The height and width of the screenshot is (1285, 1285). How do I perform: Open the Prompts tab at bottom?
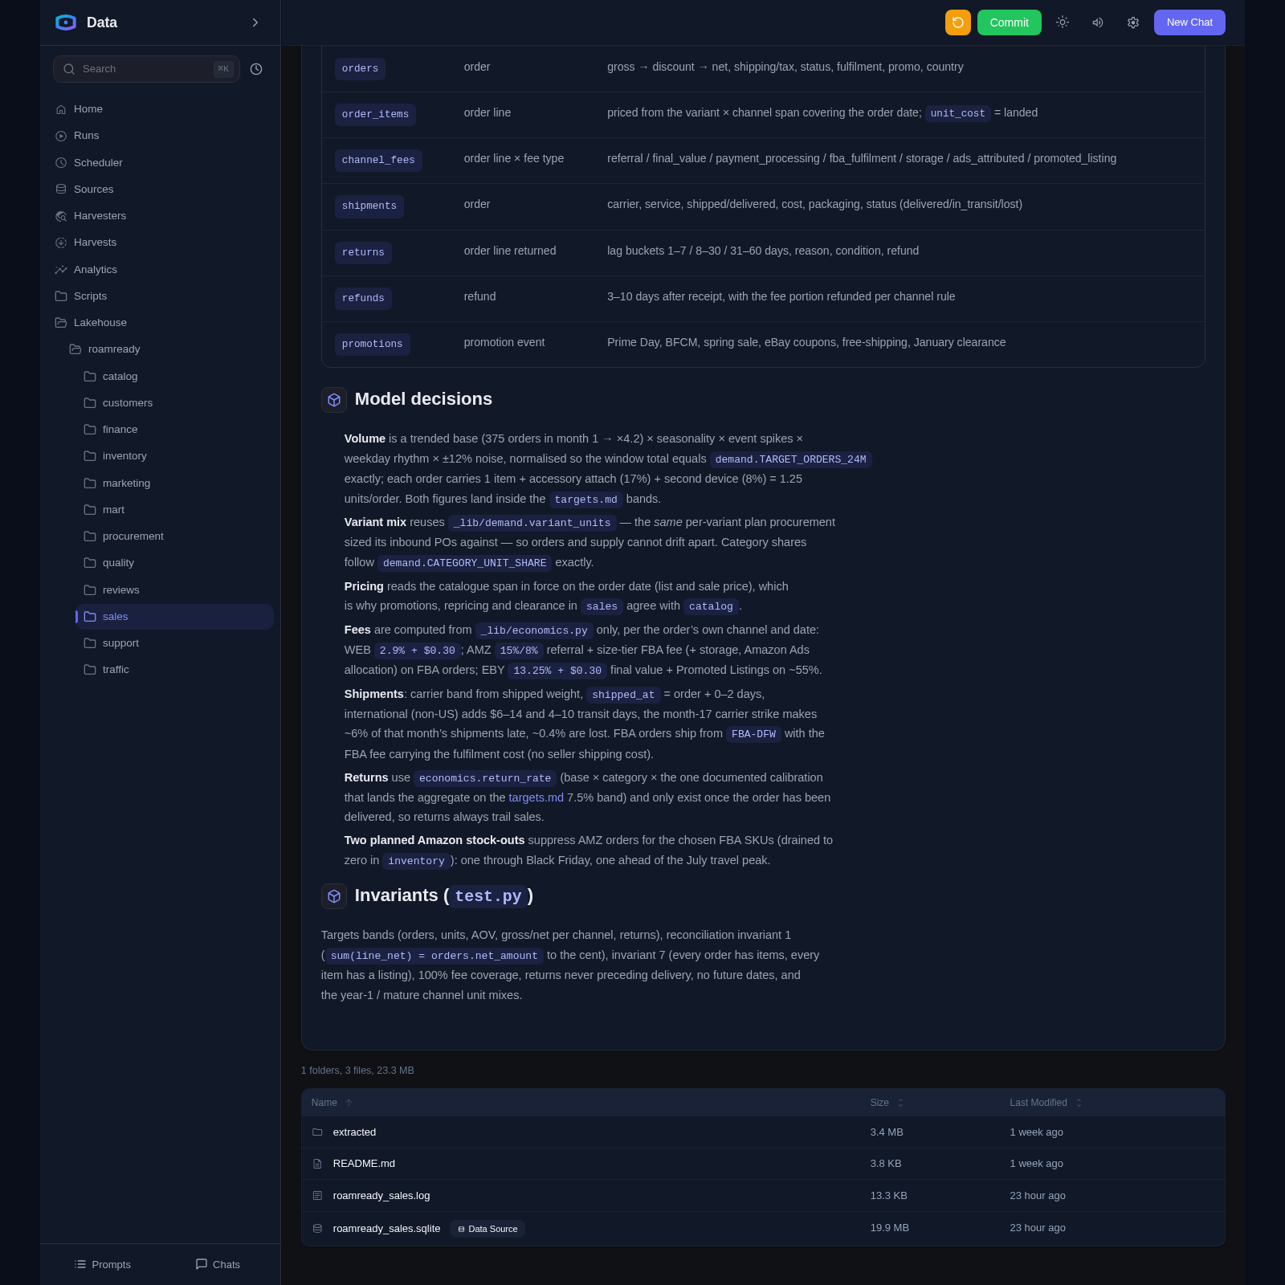coord(102,1264)
